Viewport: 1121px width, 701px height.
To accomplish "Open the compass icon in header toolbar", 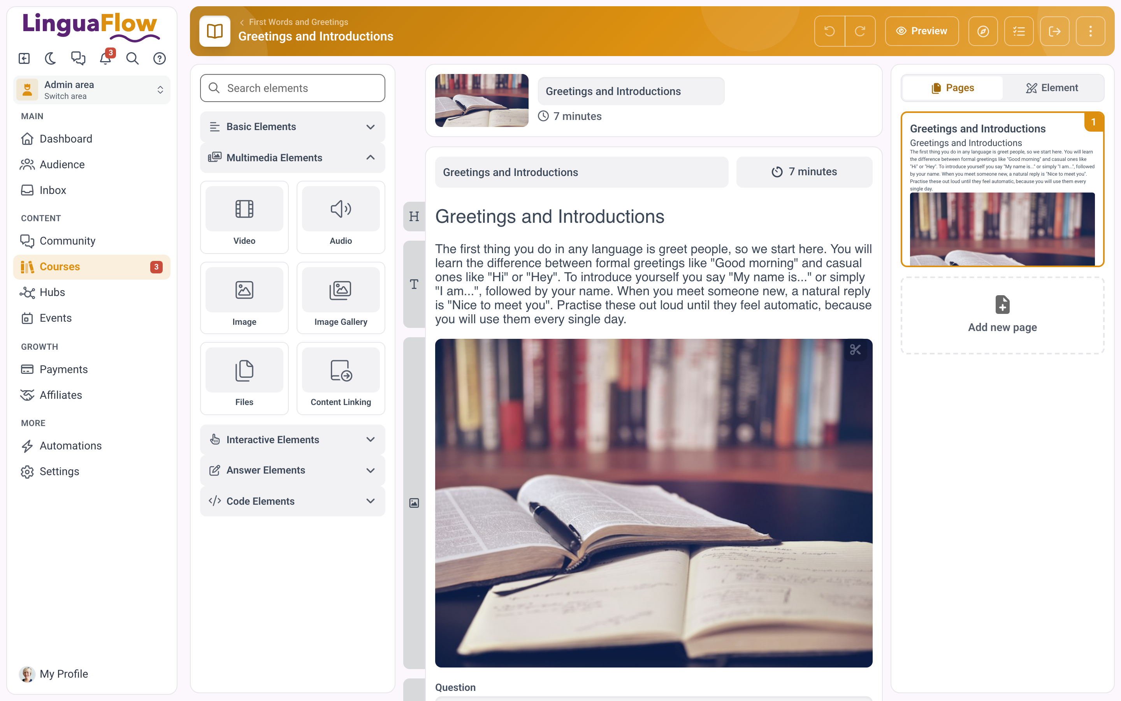I will 983,31.
